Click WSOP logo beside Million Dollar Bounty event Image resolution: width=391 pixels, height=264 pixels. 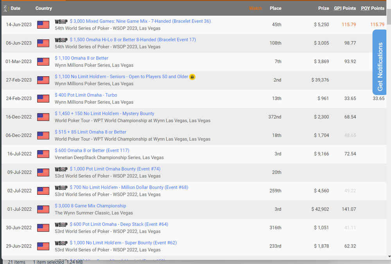61,188
